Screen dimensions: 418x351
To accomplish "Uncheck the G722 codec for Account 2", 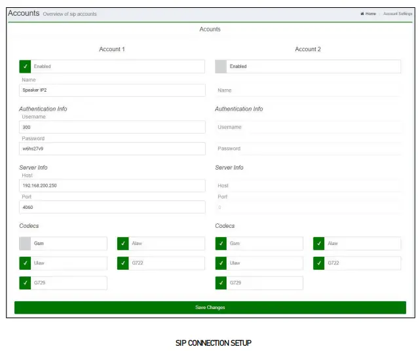I will coord(319,263).
